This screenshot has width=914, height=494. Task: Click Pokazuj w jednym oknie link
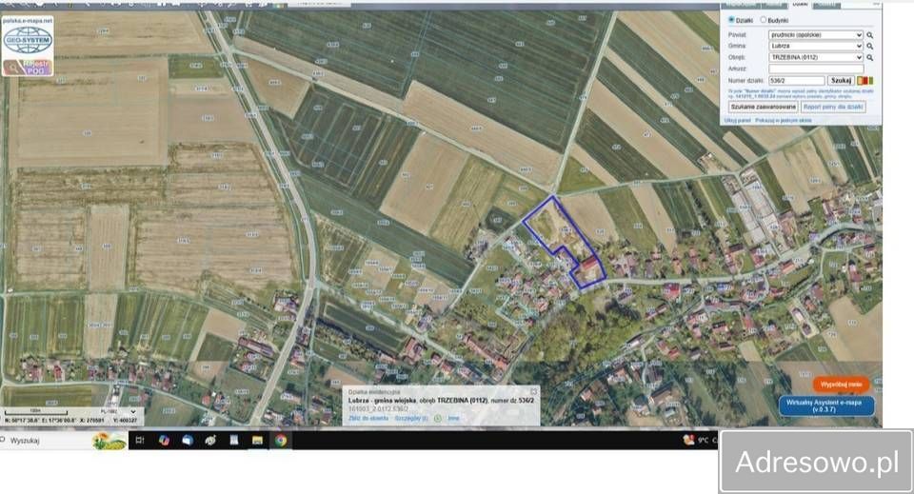click(783, 121)
